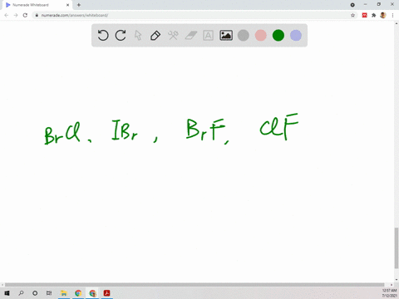Click the horizontal scrollbar track

pos(195,285)
